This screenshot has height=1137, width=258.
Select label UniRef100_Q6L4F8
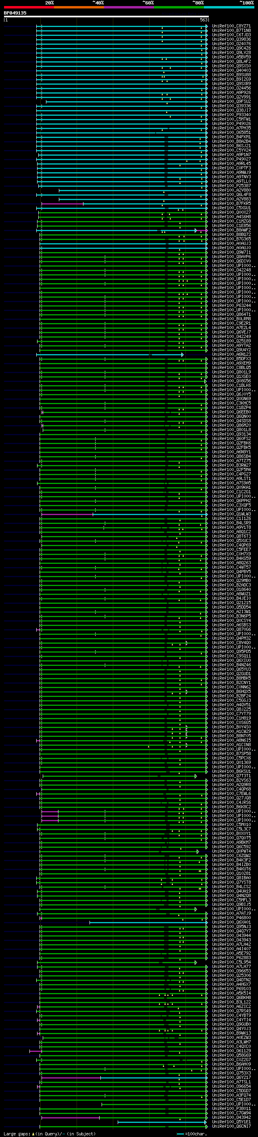coord(231,195)
